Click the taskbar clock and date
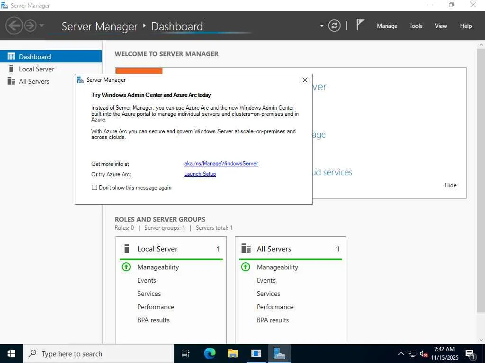Image resolution: width=485 pixels, height=363 pixels. 444,354
